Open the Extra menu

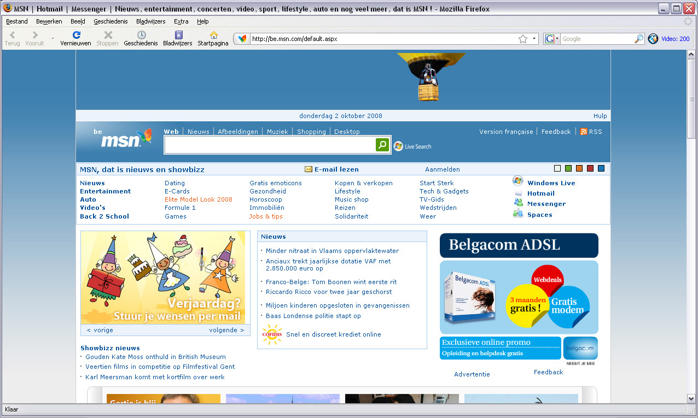click(x=181, y=21)
